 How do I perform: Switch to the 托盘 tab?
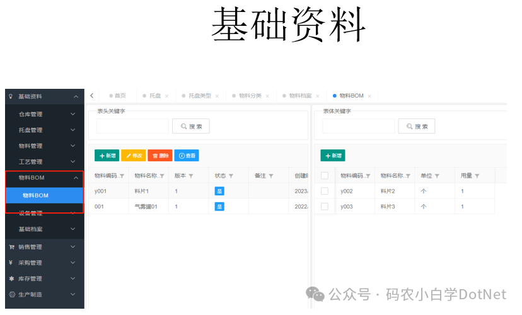coord(155,96)
